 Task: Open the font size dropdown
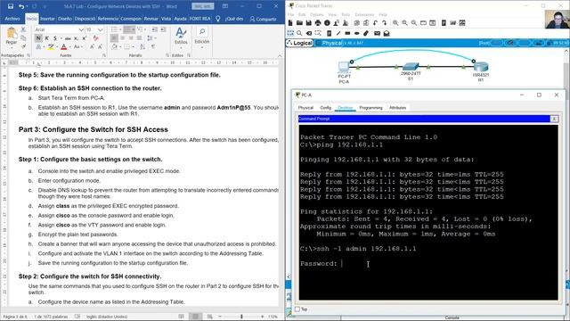[101, 29]
